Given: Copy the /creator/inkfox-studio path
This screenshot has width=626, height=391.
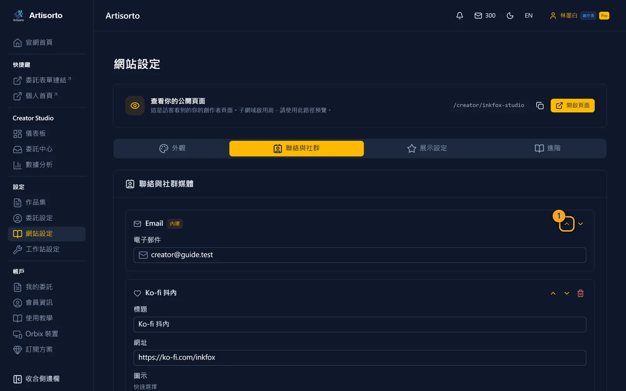Looking at the screenshot, I should point(540,106).
